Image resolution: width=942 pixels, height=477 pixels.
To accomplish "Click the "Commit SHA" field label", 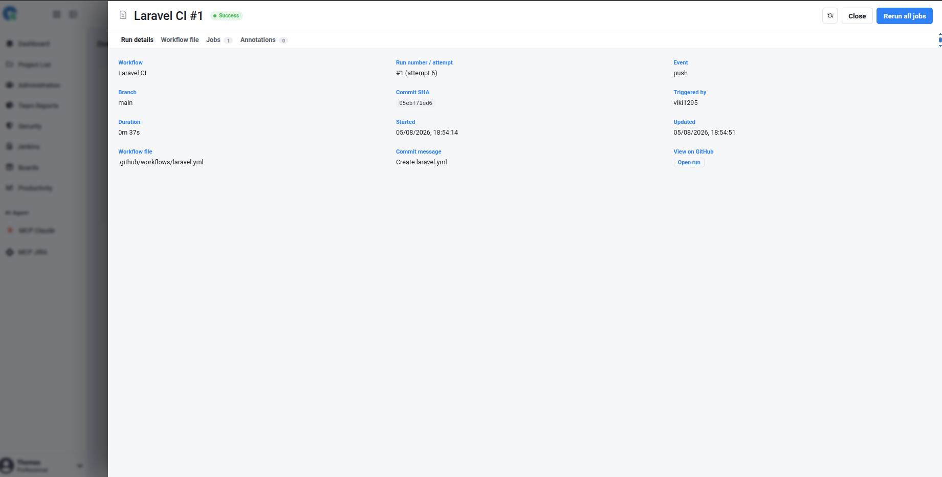I will click(412, 92).
